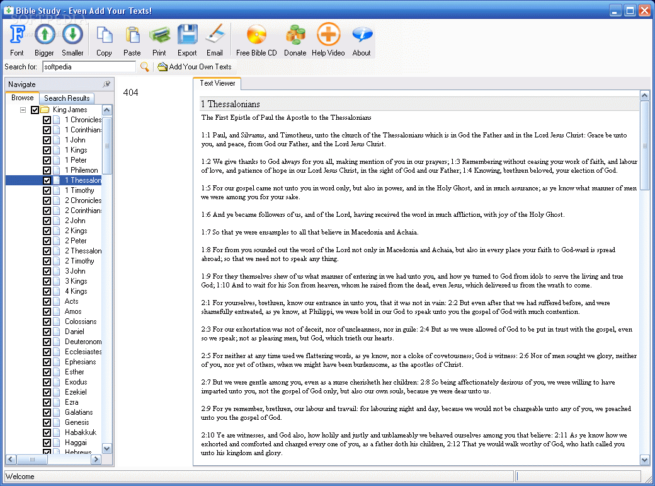The width and height of the screenshot is (655, 486).
Task: Select 1 Peter in the tree
Action: (x=76, y=160)
